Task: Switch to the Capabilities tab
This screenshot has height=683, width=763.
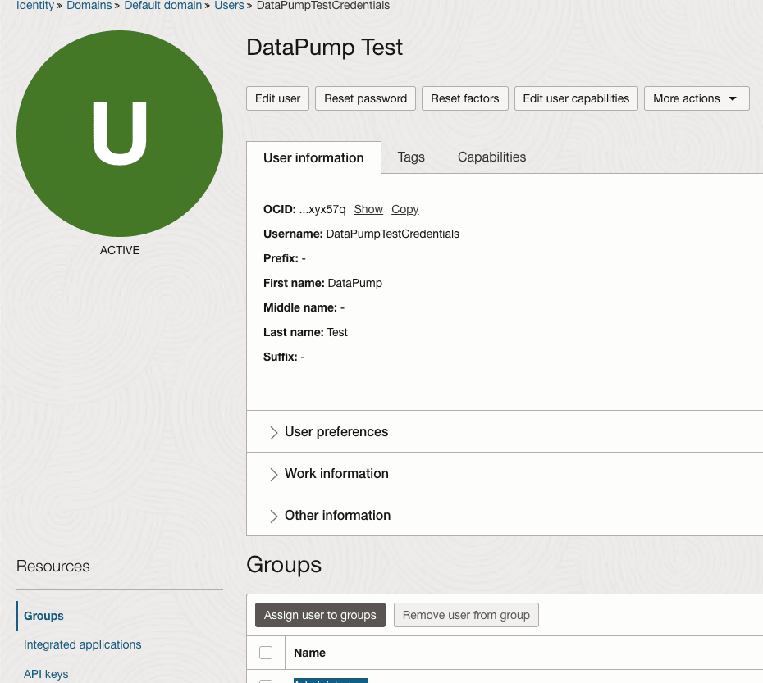Action: (491, 157)
